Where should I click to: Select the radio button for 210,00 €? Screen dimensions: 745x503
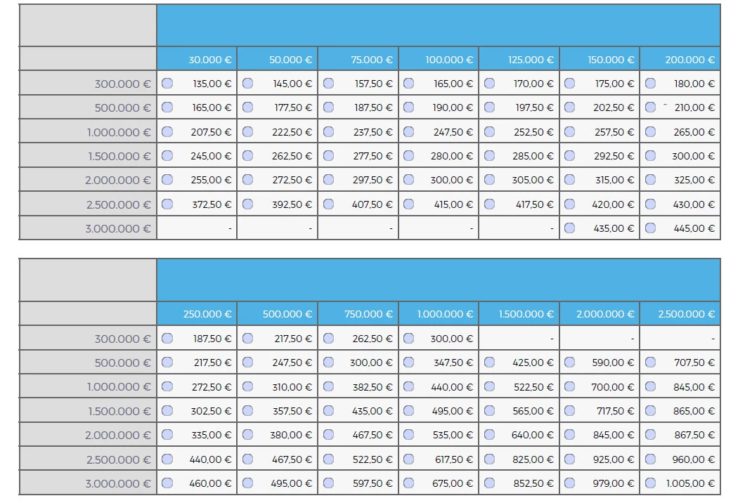click(650, 107)
